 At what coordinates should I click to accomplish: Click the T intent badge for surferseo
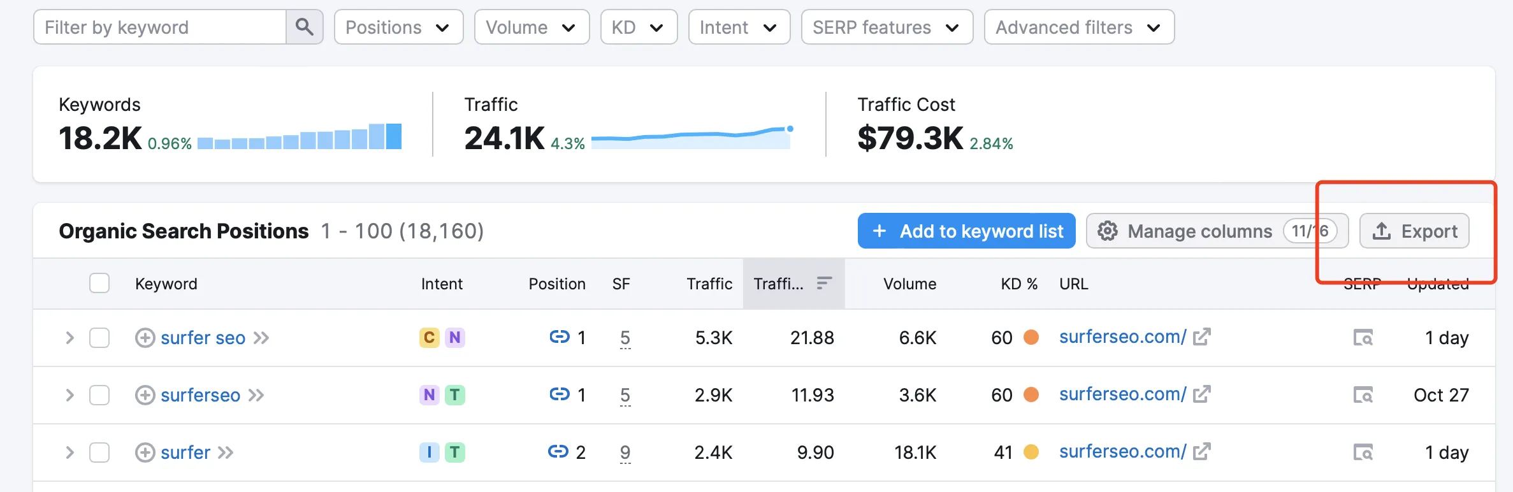(x=454, y=394)
